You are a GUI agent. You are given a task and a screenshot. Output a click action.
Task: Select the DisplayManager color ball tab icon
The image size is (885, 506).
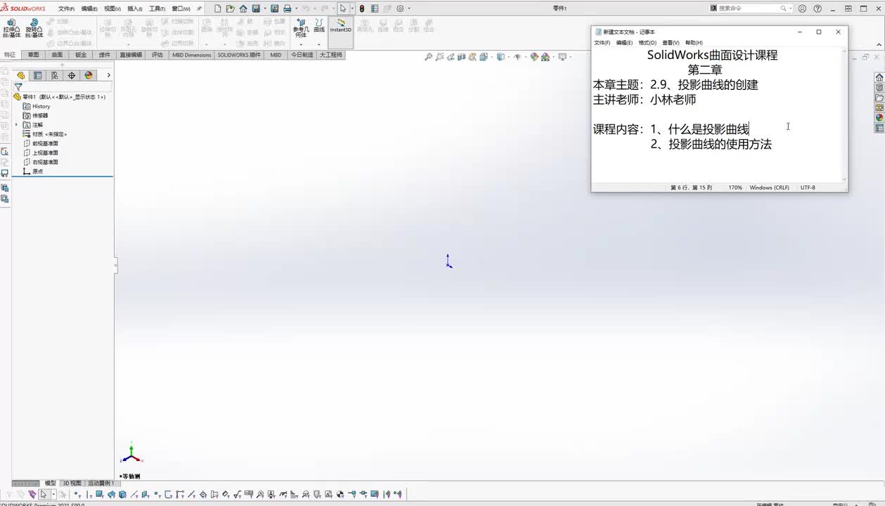(x=89, y=75)
